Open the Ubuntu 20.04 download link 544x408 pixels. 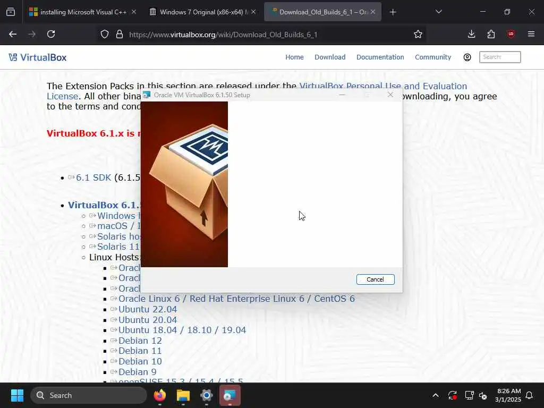tap(148, 319)
